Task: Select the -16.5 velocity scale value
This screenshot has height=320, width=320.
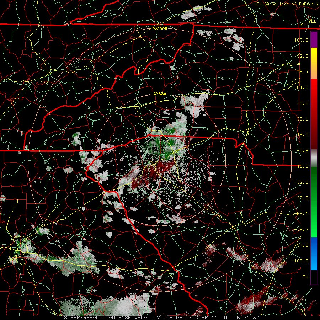Action: click(301, 166)
